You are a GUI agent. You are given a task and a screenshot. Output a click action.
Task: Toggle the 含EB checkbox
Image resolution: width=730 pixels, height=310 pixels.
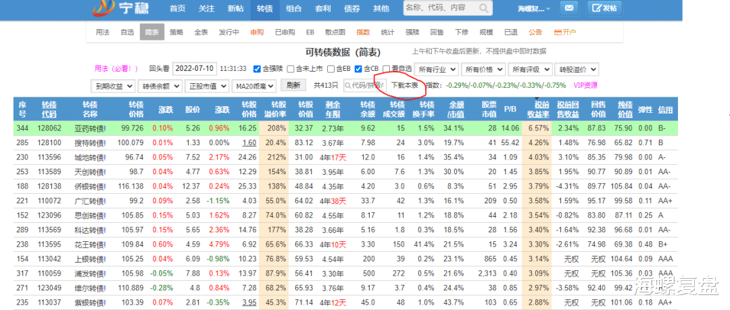tap(331, 69)
